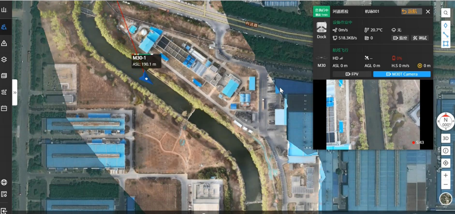Click the M30-1 drone marker on map
Screen dimensions: 455x214
point(146,78)
